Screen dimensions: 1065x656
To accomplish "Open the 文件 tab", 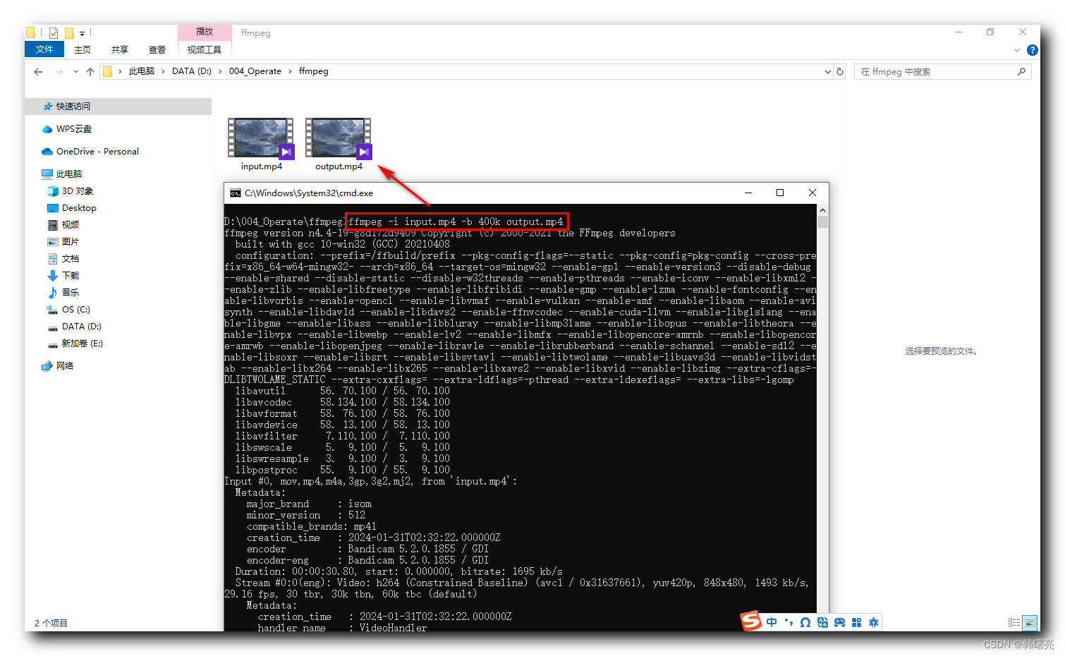I will tap(44, 49).
